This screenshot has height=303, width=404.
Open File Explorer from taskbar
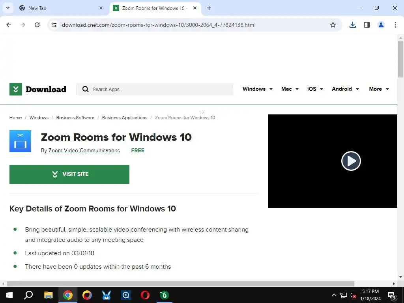[x=48, y=295]
